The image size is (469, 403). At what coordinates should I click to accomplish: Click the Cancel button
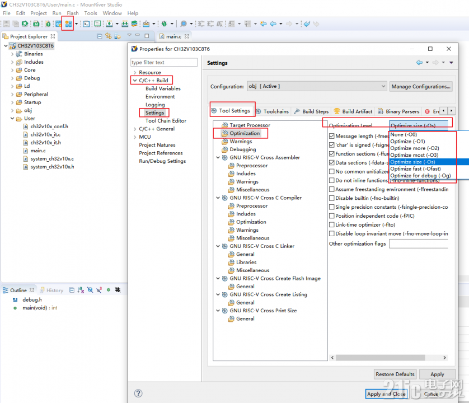tap(432, 394)
